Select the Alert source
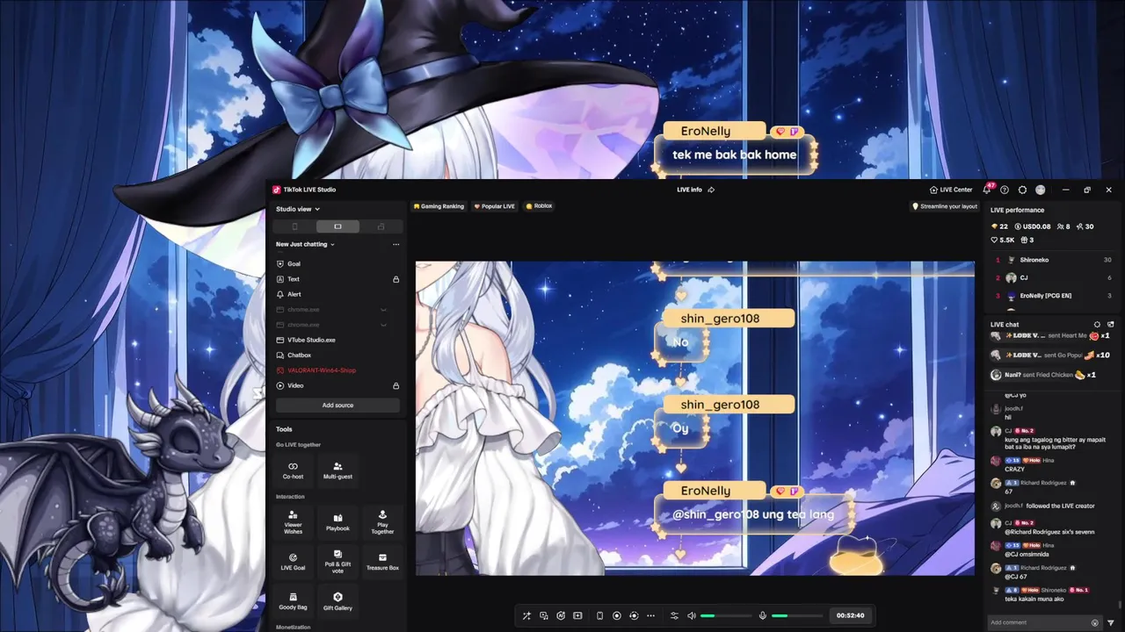This screenshot has height=632, width=1125. tap(337, 294)
